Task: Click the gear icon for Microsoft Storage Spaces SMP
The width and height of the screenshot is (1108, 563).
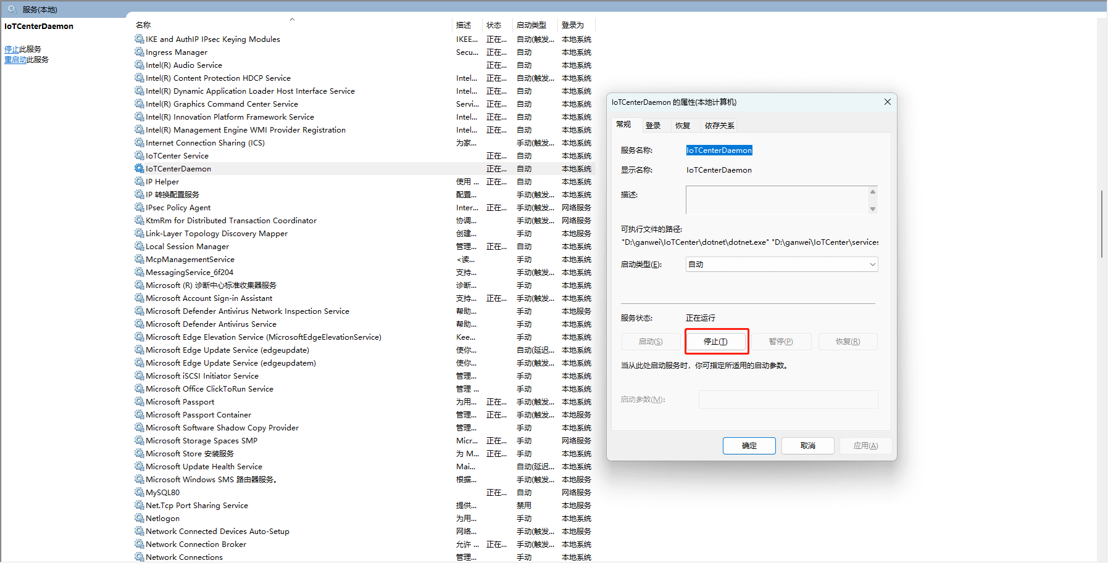Action: tap(140, 440)
